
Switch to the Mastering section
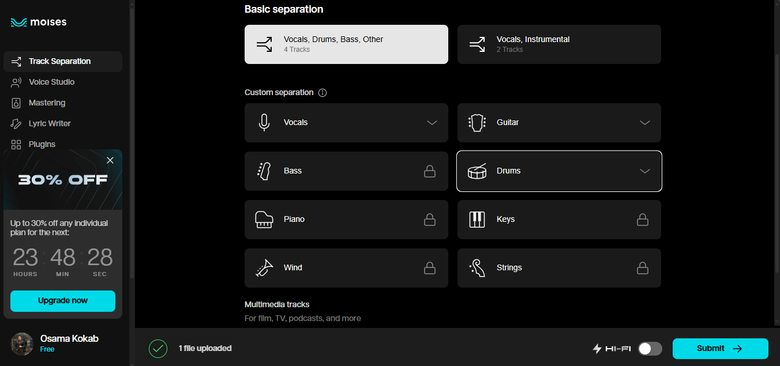[x=46, y=103]
